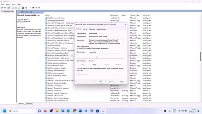Click gear icon beside Netlogon service

coord(46,78)
